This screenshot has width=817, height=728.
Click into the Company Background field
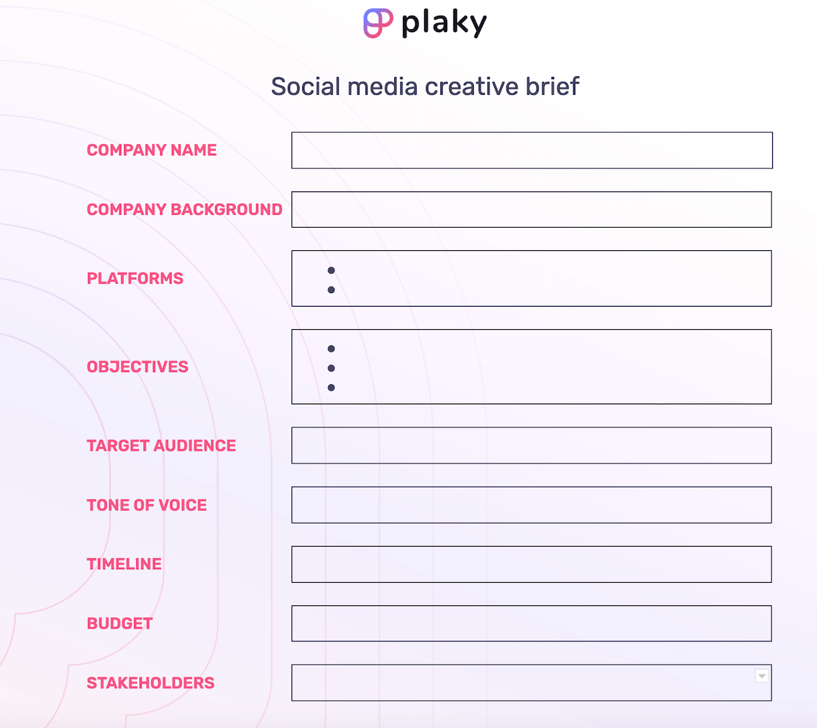click(532, 209)
